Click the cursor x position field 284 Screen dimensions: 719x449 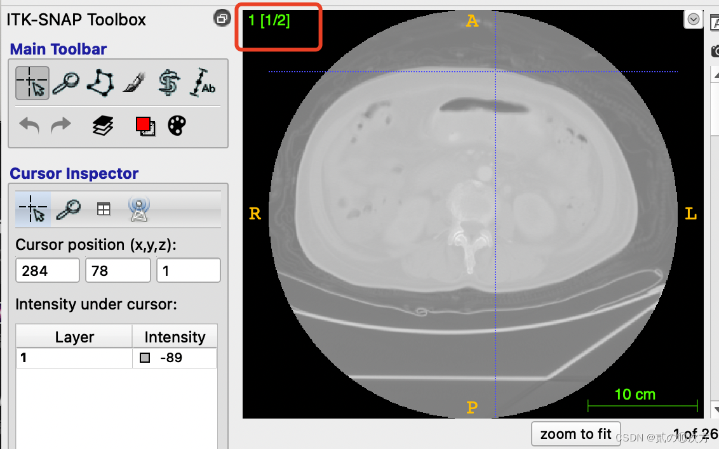pos(48,271)
